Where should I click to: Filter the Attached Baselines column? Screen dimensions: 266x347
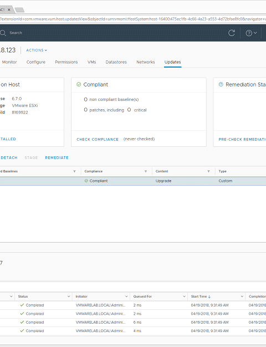coord(75,171)
